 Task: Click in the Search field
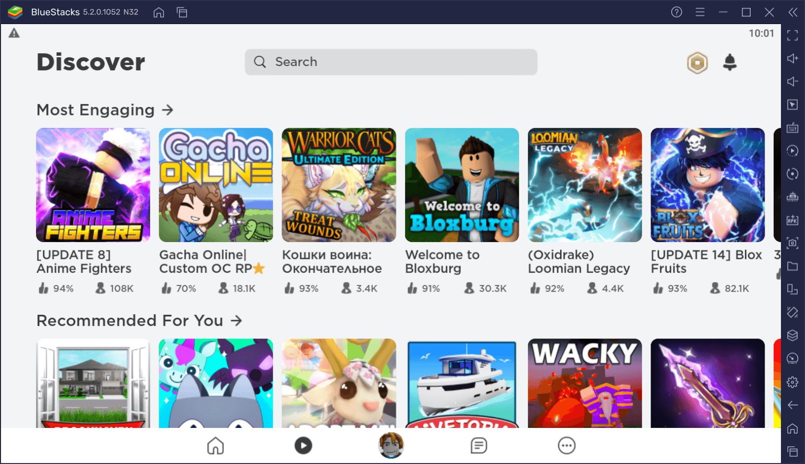[391, 62]
